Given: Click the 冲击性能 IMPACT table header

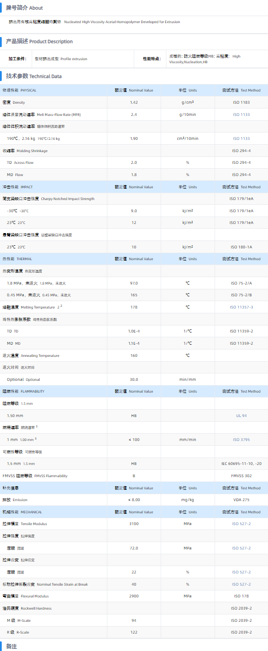Looking at the screenshot, I should (18, 187).
